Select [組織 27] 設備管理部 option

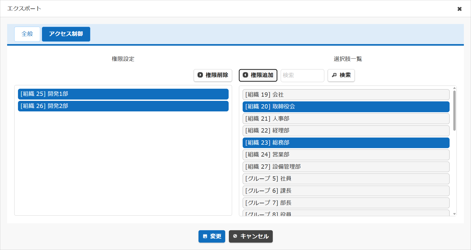[x=346, y=167]
